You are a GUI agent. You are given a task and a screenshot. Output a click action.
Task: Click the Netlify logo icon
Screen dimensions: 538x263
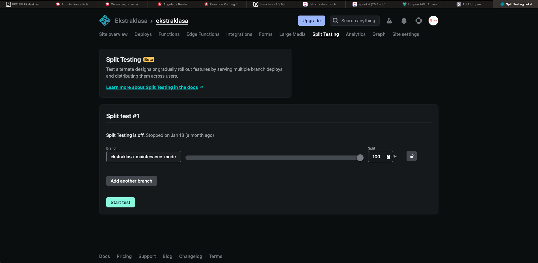tap(105, 21)
